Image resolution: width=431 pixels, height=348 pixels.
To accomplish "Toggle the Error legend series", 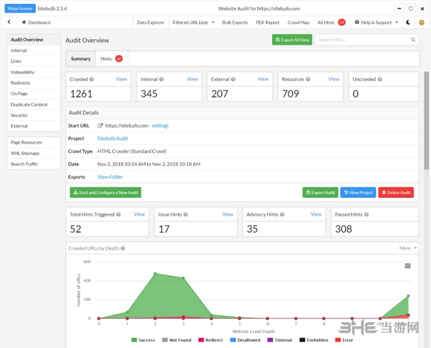I will (x=344, y=340).
